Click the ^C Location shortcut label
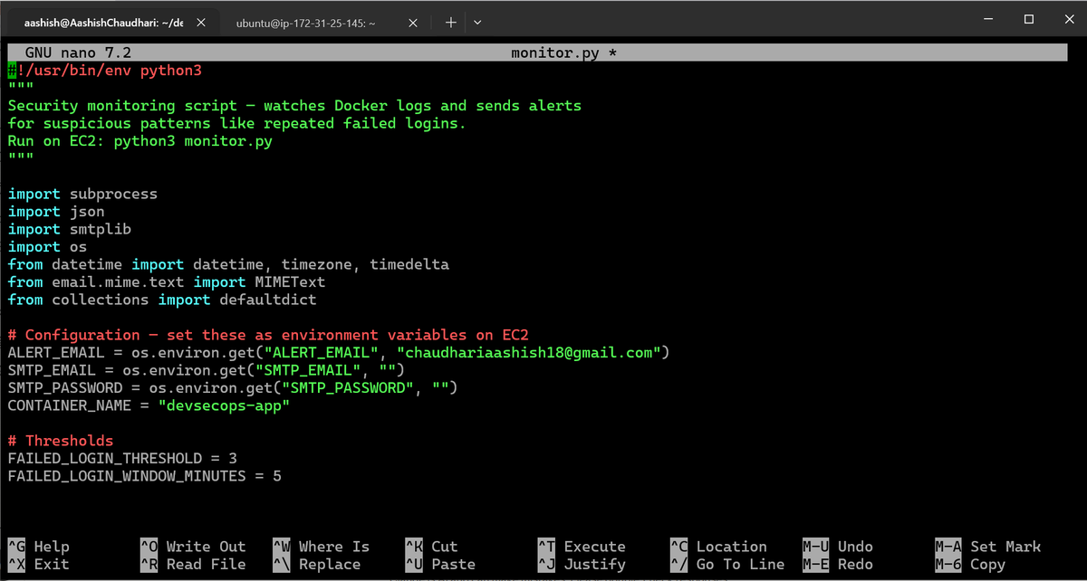This screenshot has height=581, width=1087. click(x=718, y=547)
